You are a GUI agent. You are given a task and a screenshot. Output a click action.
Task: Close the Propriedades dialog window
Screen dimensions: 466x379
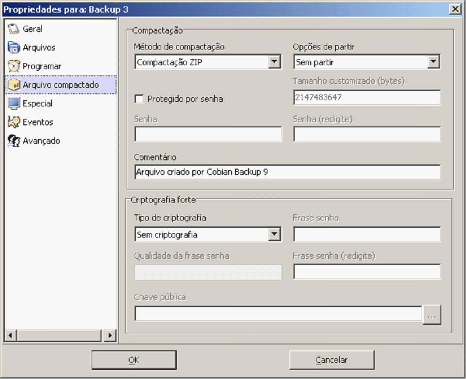point(455,9)
